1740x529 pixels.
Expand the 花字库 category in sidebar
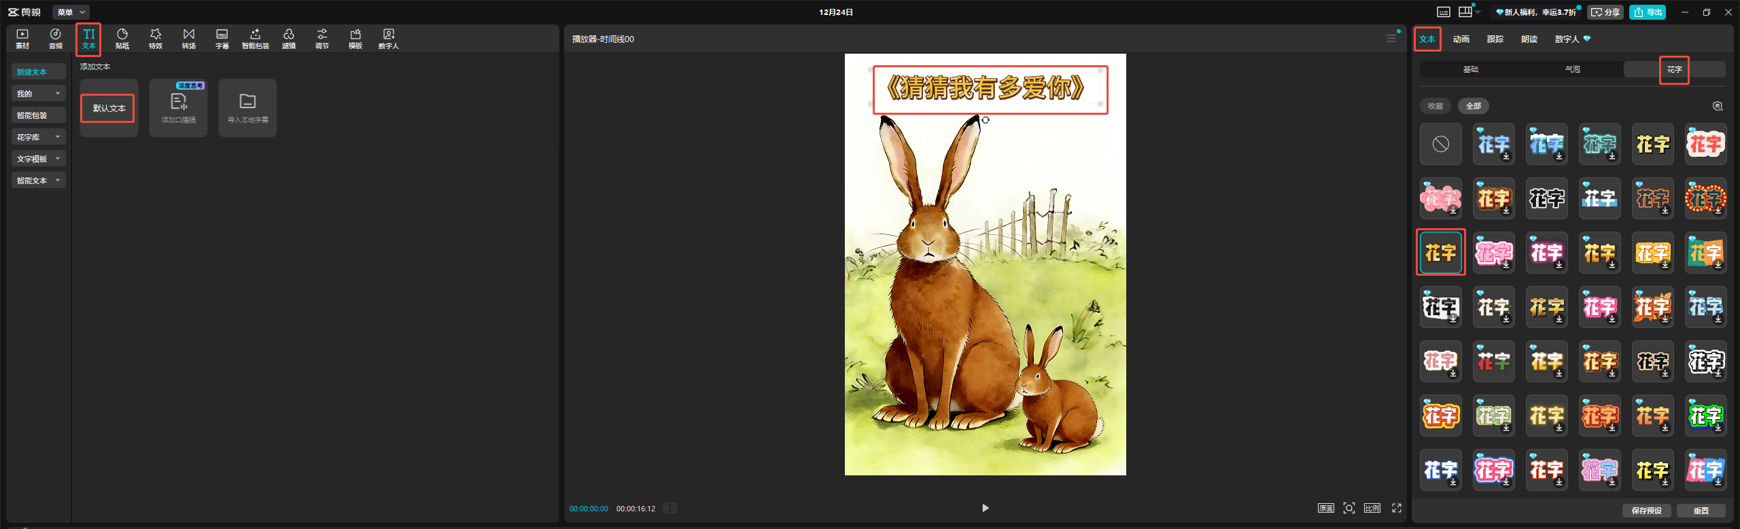pos(38,137)
